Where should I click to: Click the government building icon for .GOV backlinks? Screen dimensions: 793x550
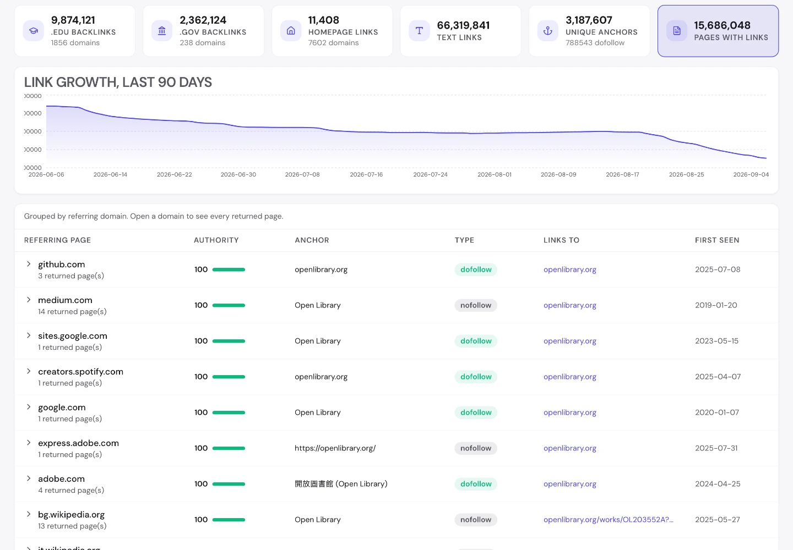(162, 31)
